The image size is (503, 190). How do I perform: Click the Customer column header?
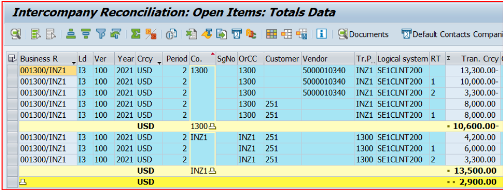(x=283, y=59)
